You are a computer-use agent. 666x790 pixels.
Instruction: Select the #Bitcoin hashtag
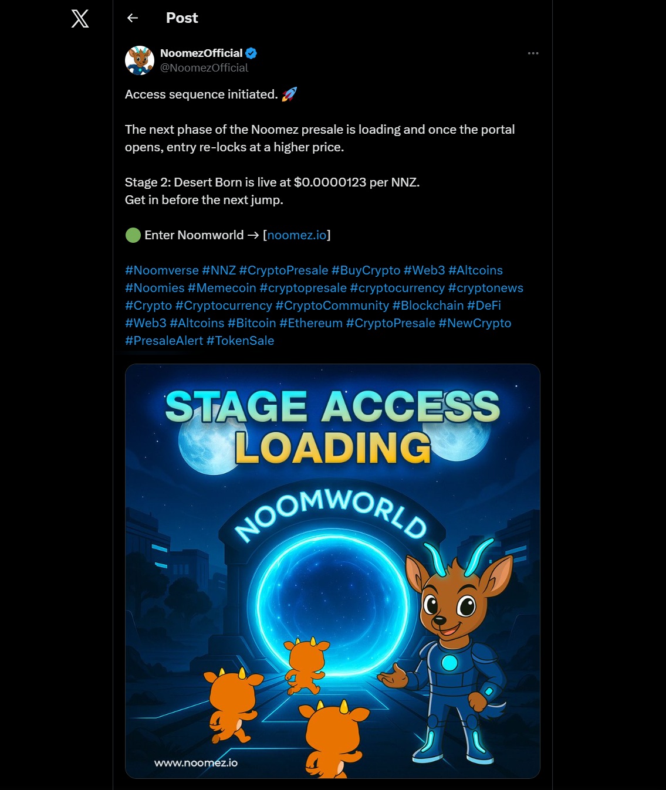pos(252,323)
